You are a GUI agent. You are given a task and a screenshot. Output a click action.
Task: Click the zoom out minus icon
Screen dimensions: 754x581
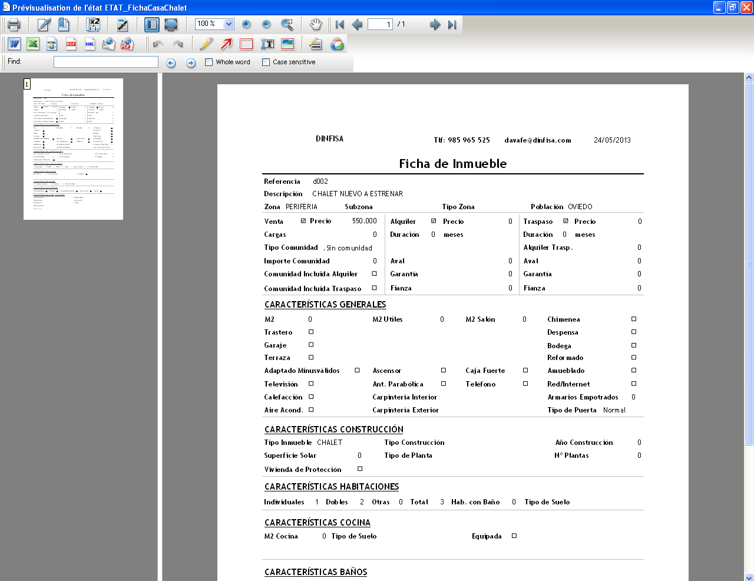(x=266, y=25)
